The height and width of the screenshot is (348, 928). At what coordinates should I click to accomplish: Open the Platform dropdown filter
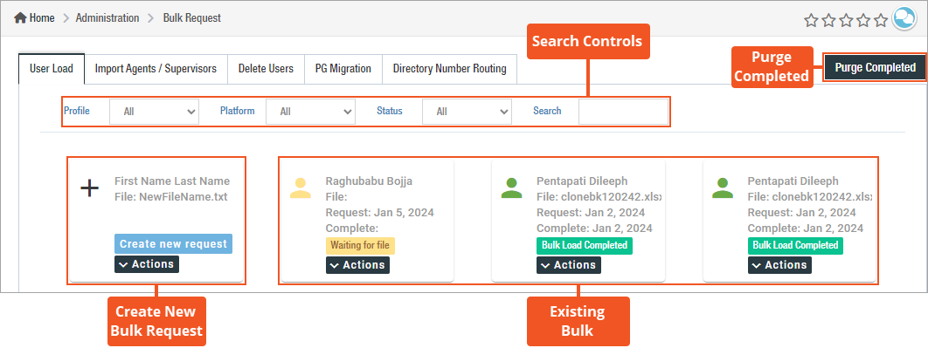click(x=311, y=111)
